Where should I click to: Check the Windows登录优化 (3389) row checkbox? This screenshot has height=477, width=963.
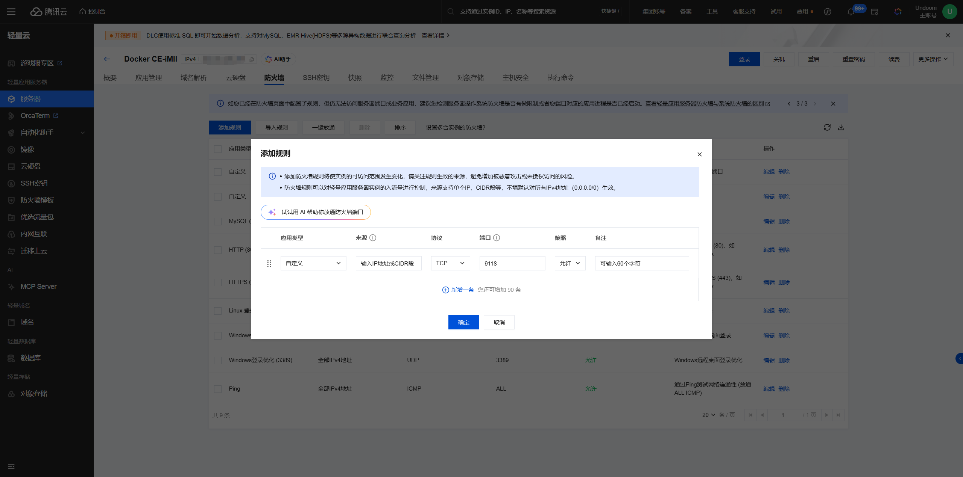pyautogui.click(x=218, y=360)
